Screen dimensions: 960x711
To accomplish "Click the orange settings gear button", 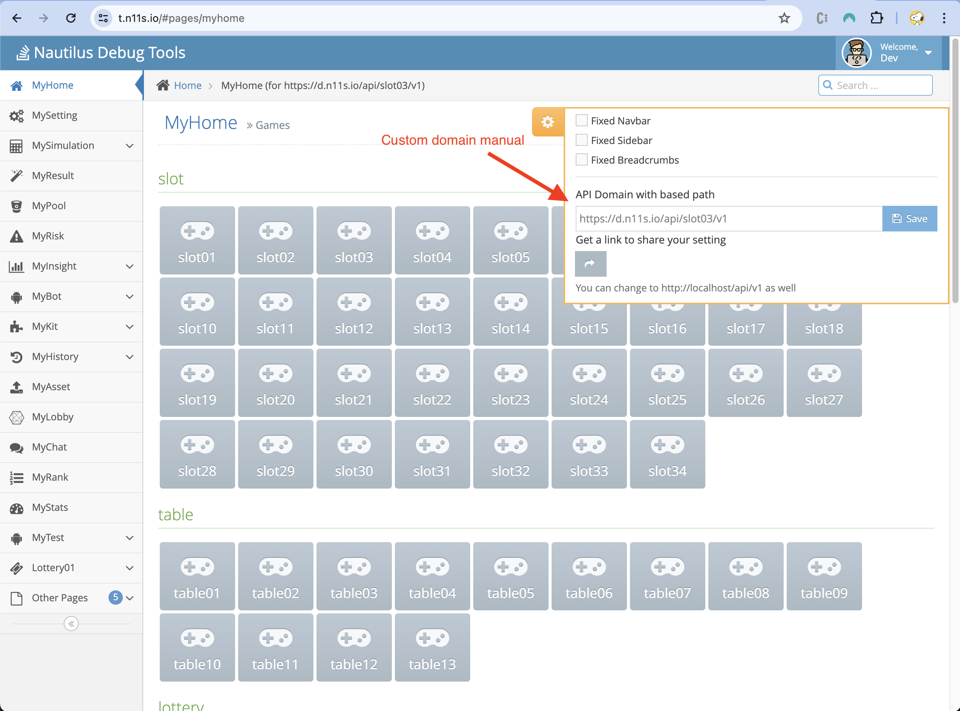I will pyautogui.click(x=547, y=122).
